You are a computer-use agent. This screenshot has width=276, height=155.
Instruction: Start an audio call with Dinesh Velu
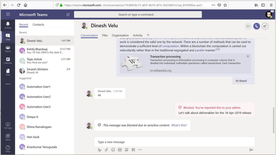point(257,26)
